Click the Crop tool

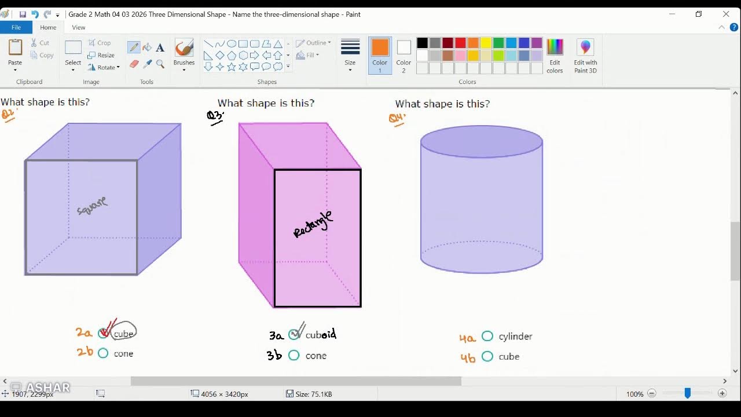point(99,43)
